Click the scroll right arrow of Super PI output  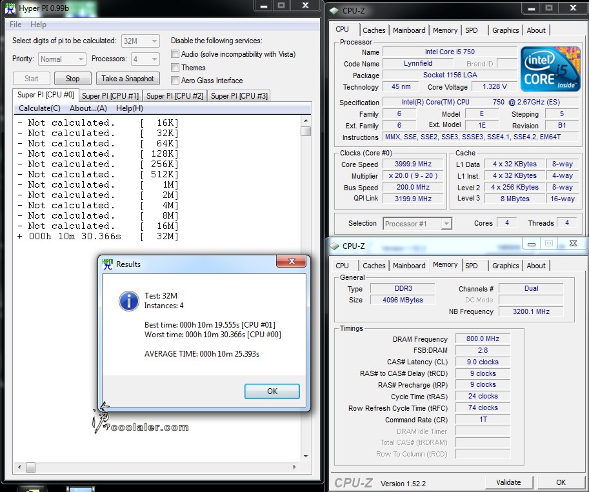[294, 467]
